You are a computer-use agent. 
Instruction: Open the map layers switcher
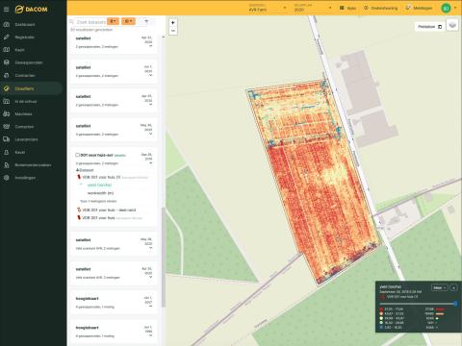pyautogui.click(x=452, y=25)
